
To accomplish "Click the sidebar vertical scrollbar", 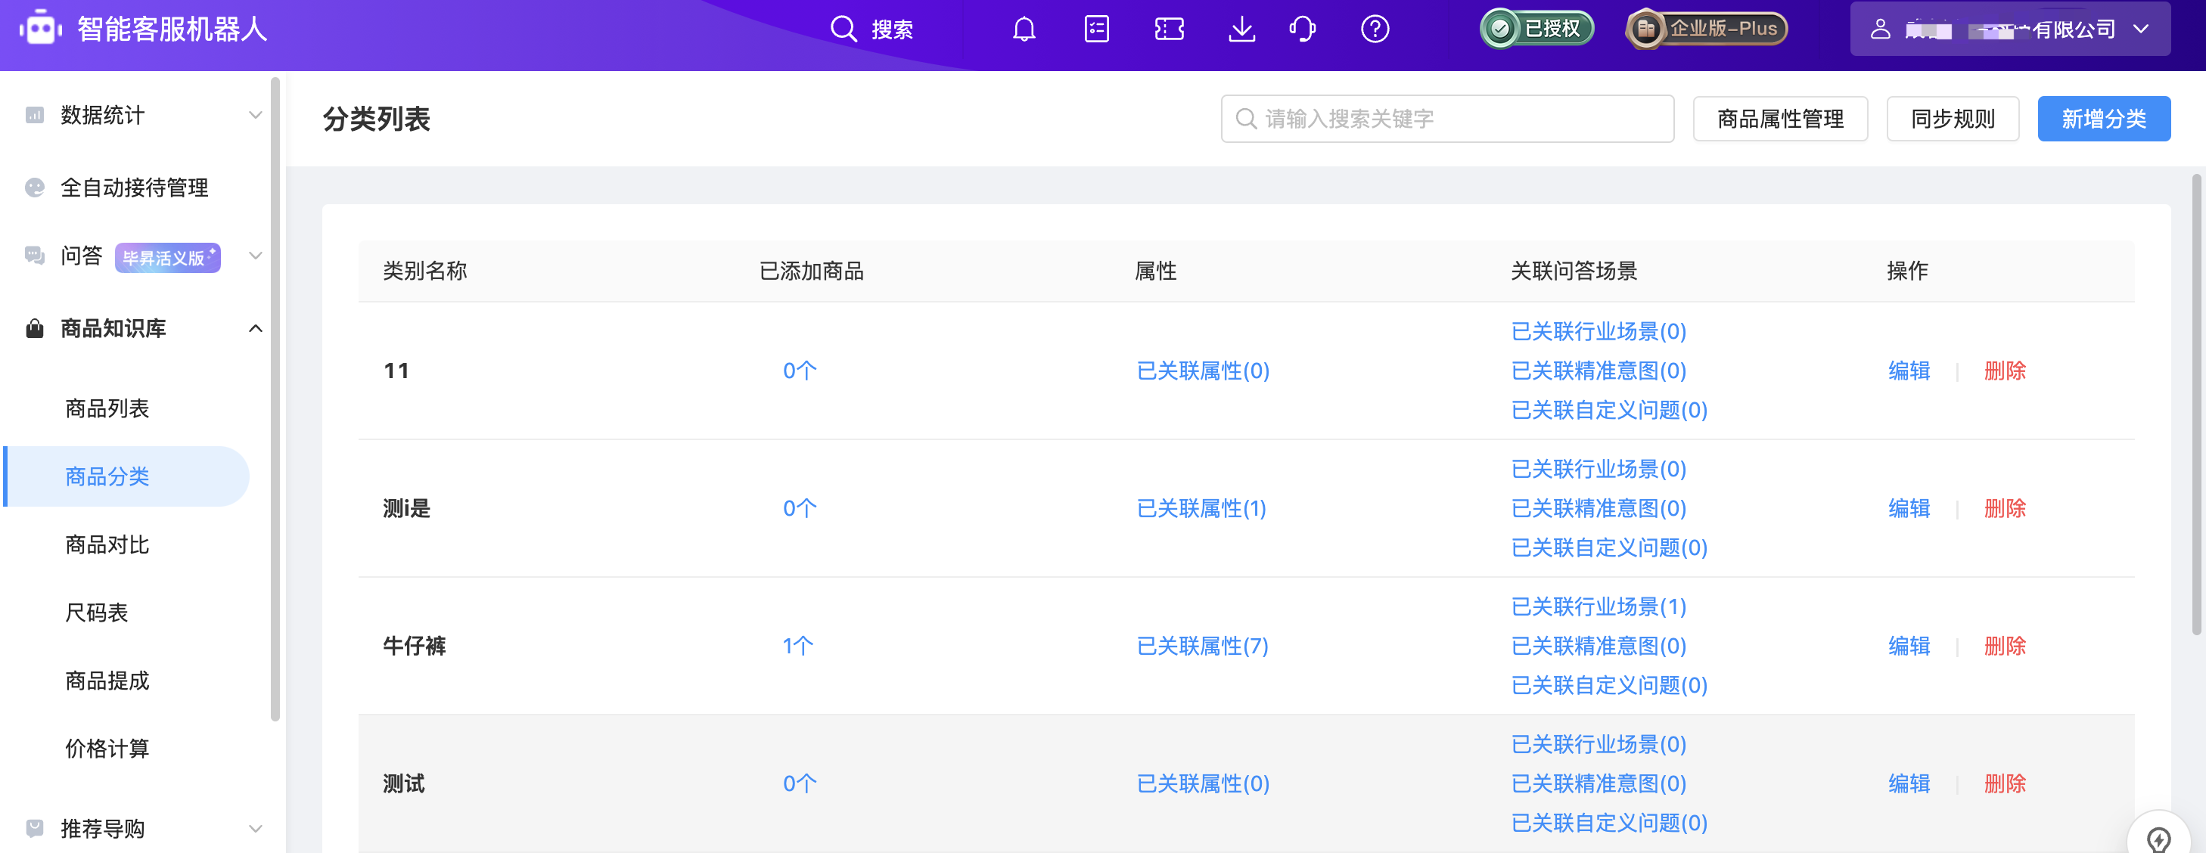I will [275, 399].
